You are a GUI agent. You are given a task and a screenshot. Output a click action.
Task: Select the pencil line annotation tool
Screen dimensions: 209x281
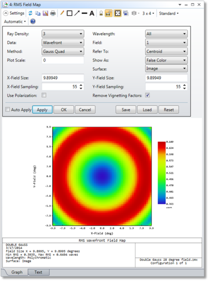[62, 13]
